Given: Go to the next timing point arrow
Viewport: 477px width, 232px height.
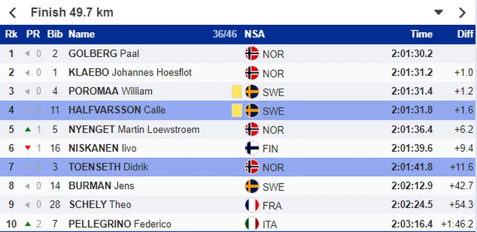Looking at the screenshot, I should (x=462, y=13).
